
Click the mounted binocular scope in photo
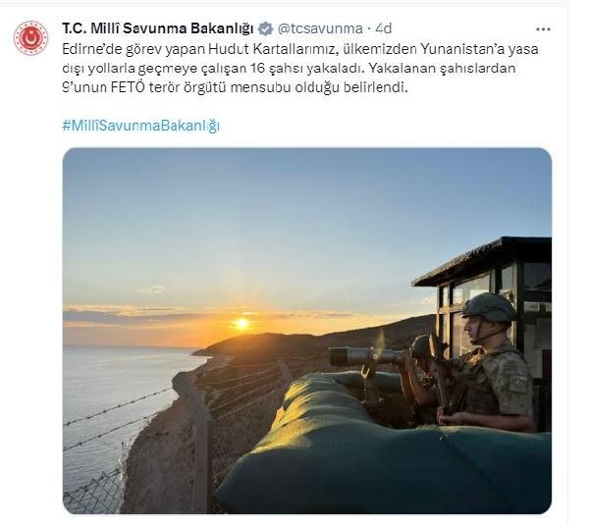(364, 356)
